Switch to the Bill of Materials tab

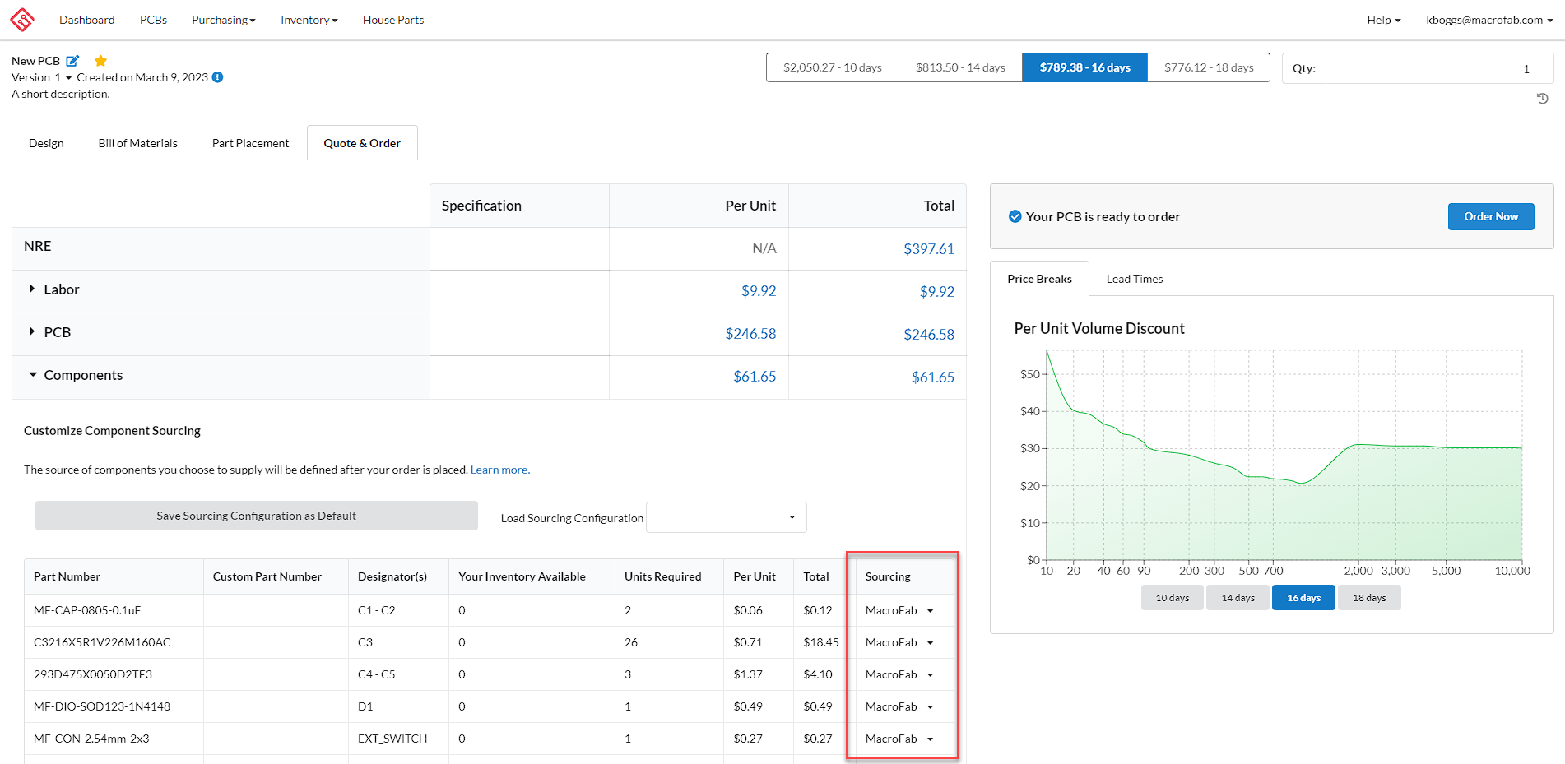(138, 143)
